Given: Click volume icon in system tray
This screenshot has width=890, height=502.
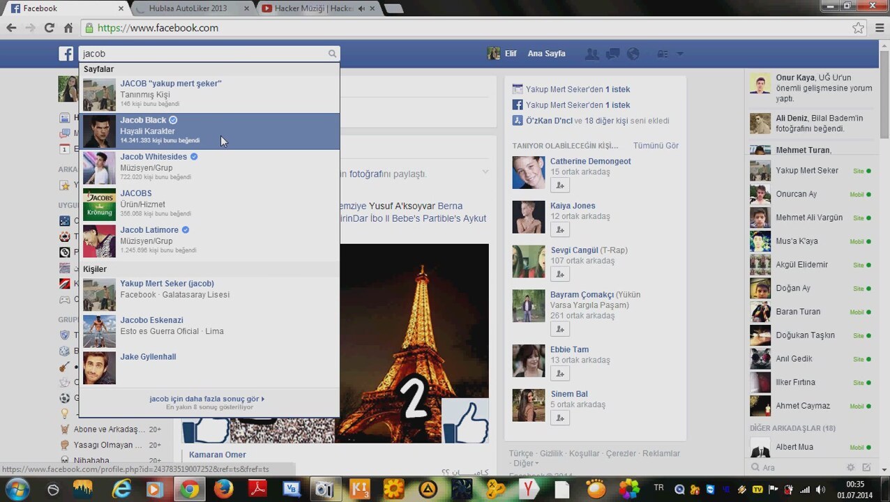Looking at the screenshot, I should click(820, 489).
